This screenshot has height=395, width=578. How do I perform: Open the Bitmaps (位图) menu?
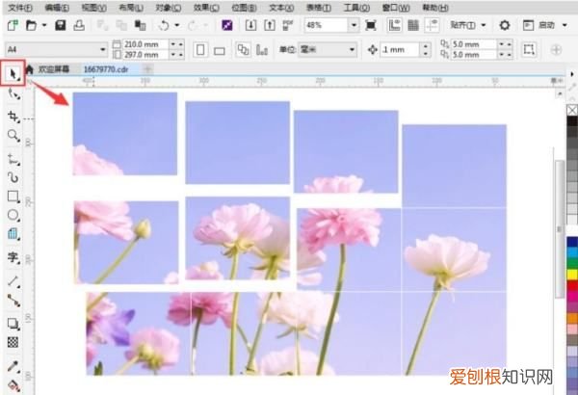point(244,8)
